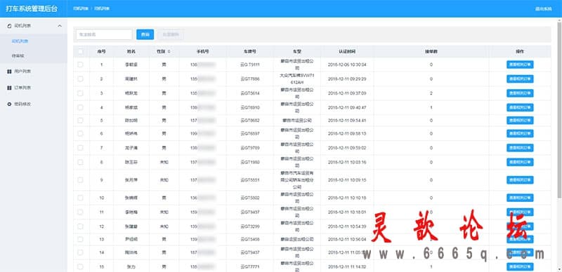Toggle the checkbox for row 8
This screenshot has height=272, width=562.
tap(80, 162)
